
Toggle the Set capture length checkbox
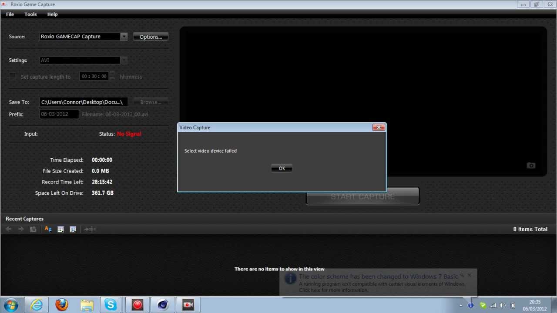click(13, 77)
